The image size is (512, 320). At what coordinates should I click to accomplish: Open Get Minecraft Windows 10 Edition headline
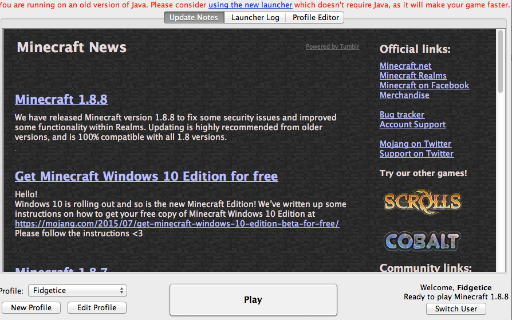coord(146,176)
